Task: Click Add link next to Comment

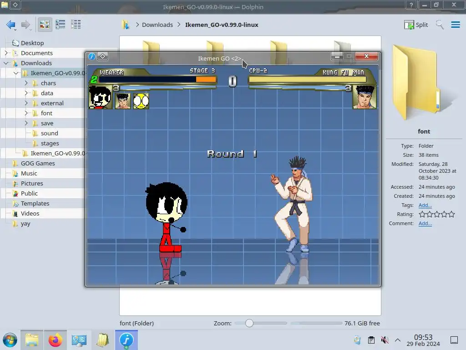Action: pos(425,223)
